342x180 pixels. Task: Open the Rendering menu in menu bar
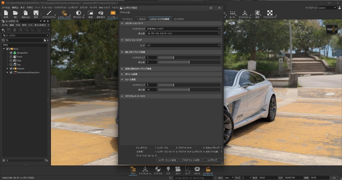tap(73, 7)
